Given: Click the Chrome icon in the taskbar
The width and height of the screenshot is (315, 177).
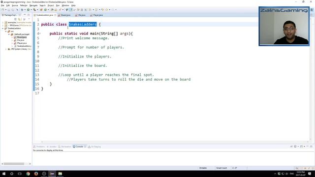Looking at the screenshot, I should 28,174.
